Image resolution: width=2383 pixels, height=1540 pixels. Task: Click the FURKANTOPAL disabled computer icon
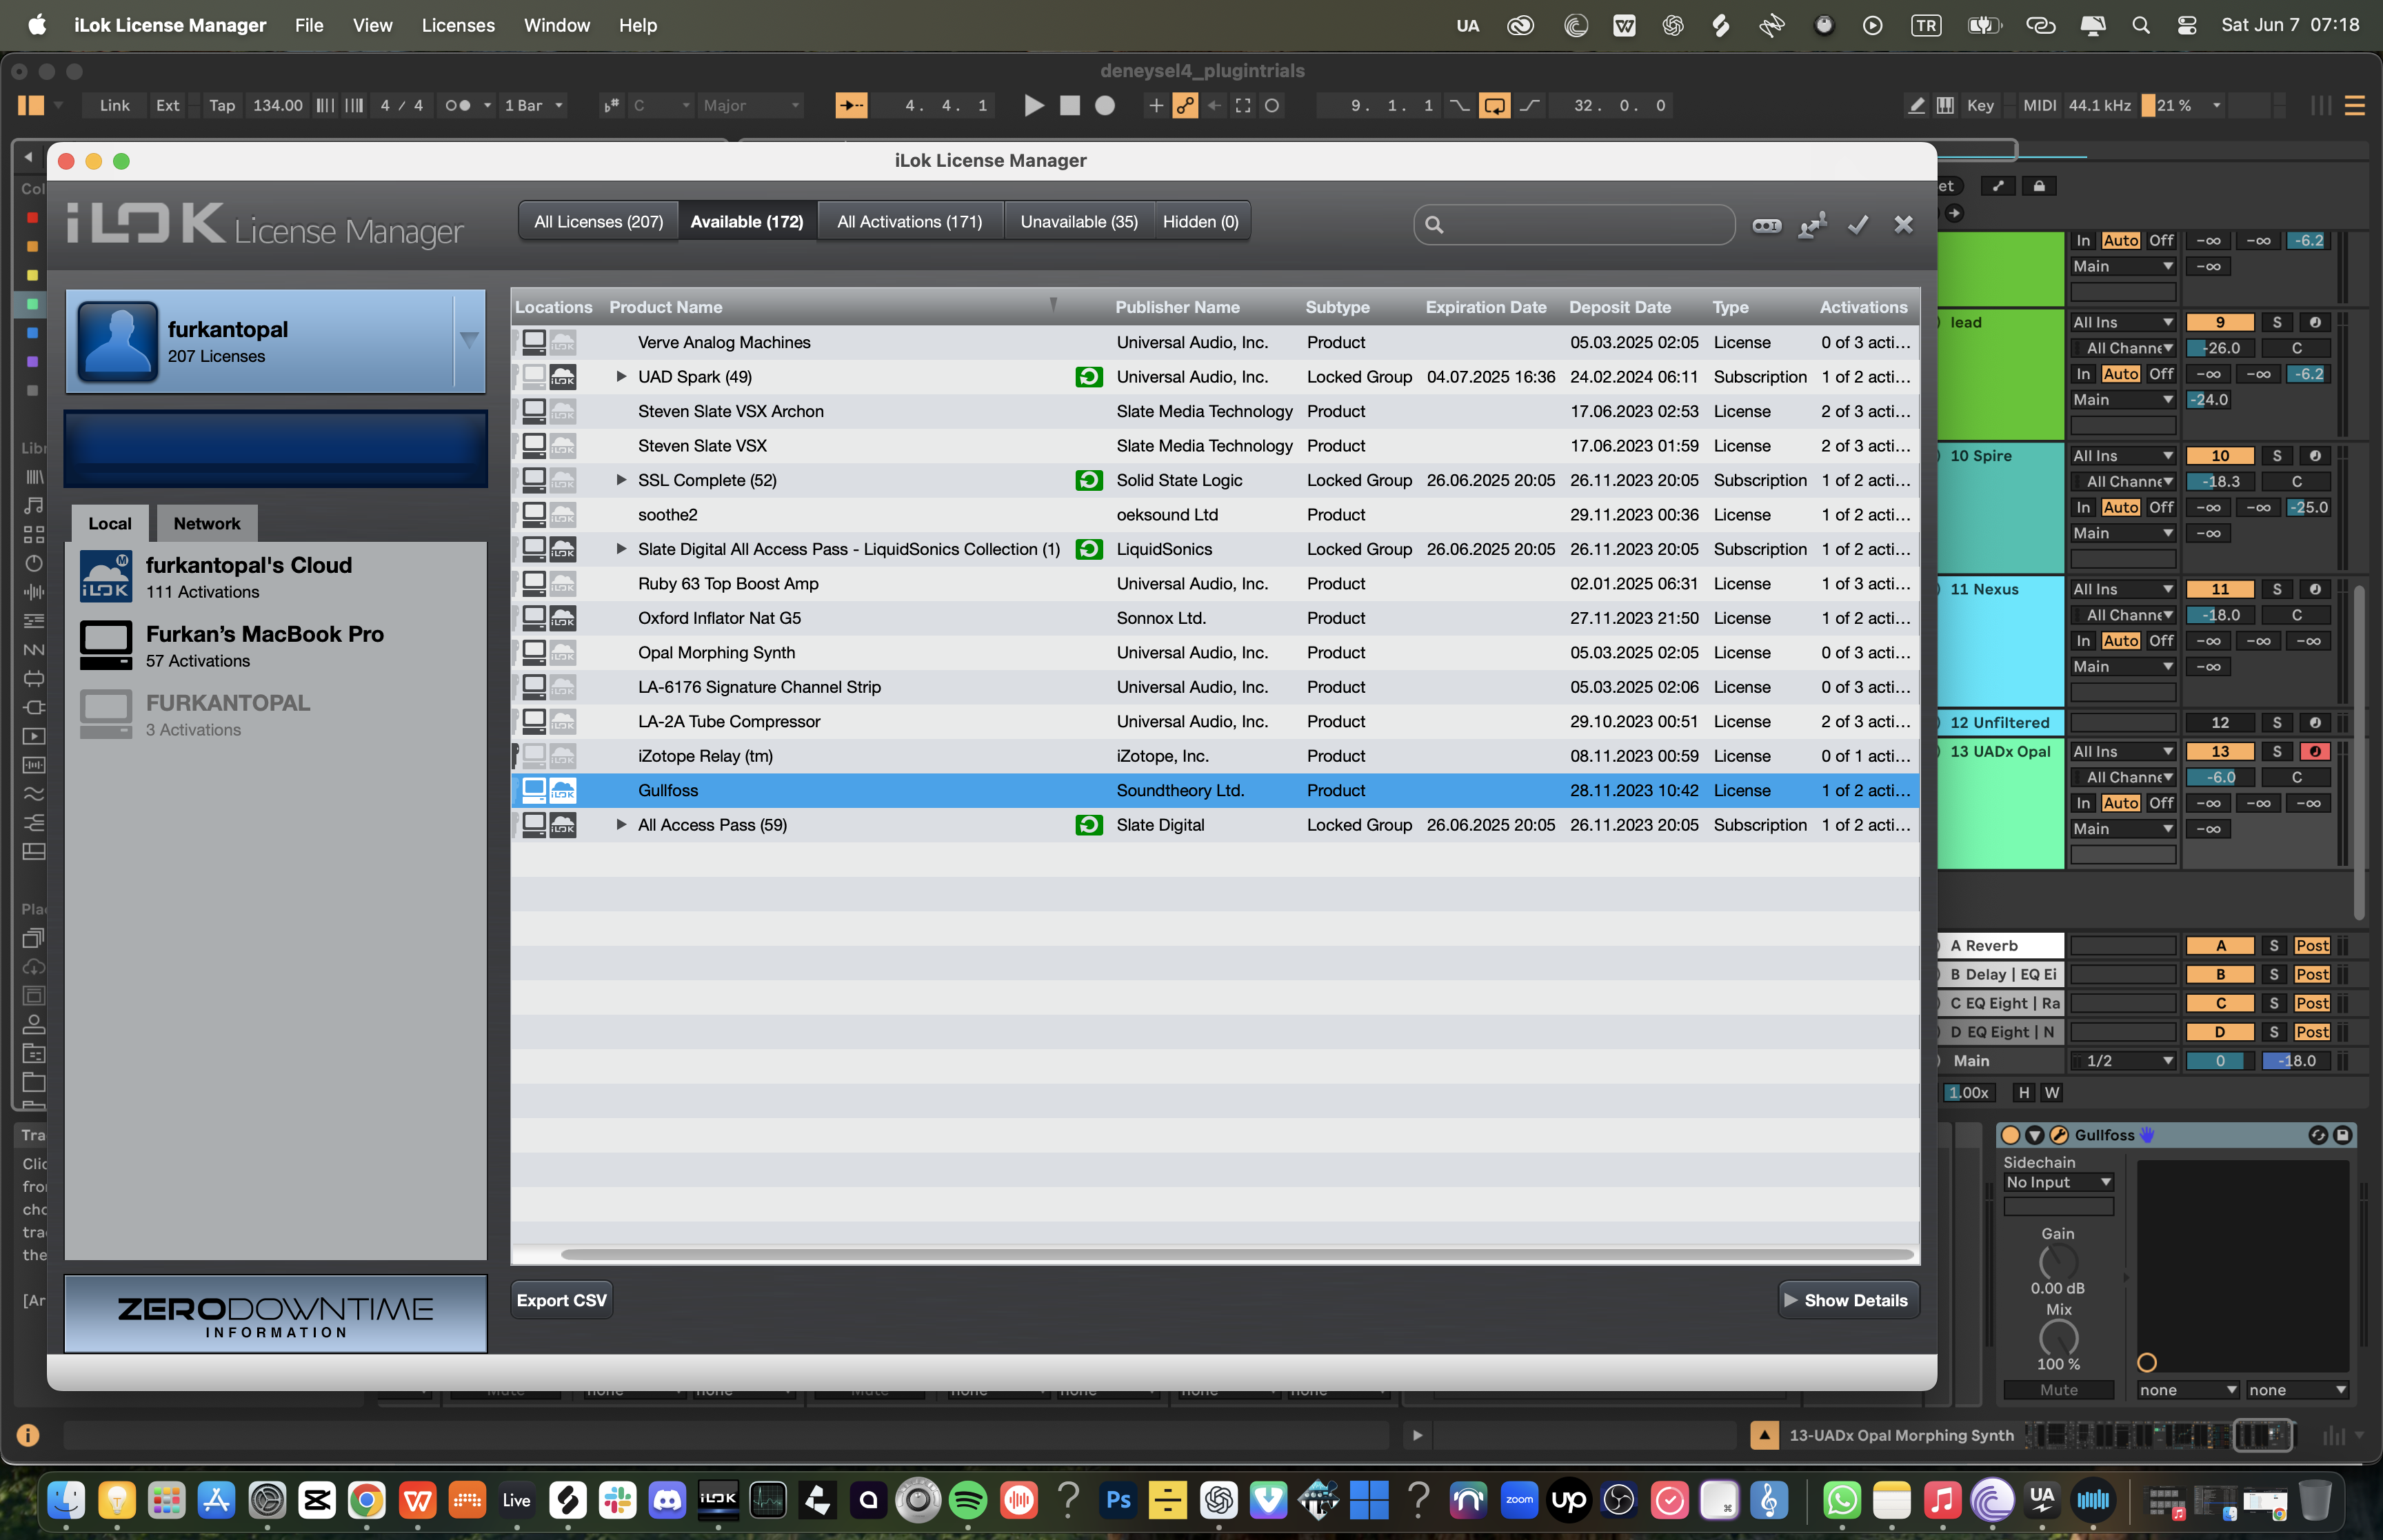tap(105, 714)
